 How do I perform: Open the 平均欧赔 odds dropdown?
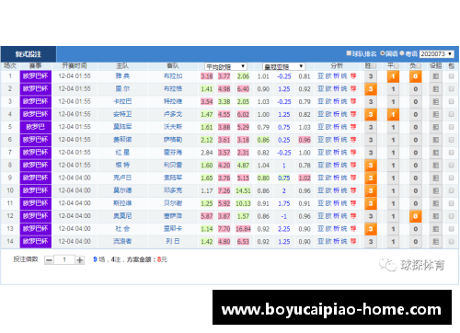coord(225,66)
